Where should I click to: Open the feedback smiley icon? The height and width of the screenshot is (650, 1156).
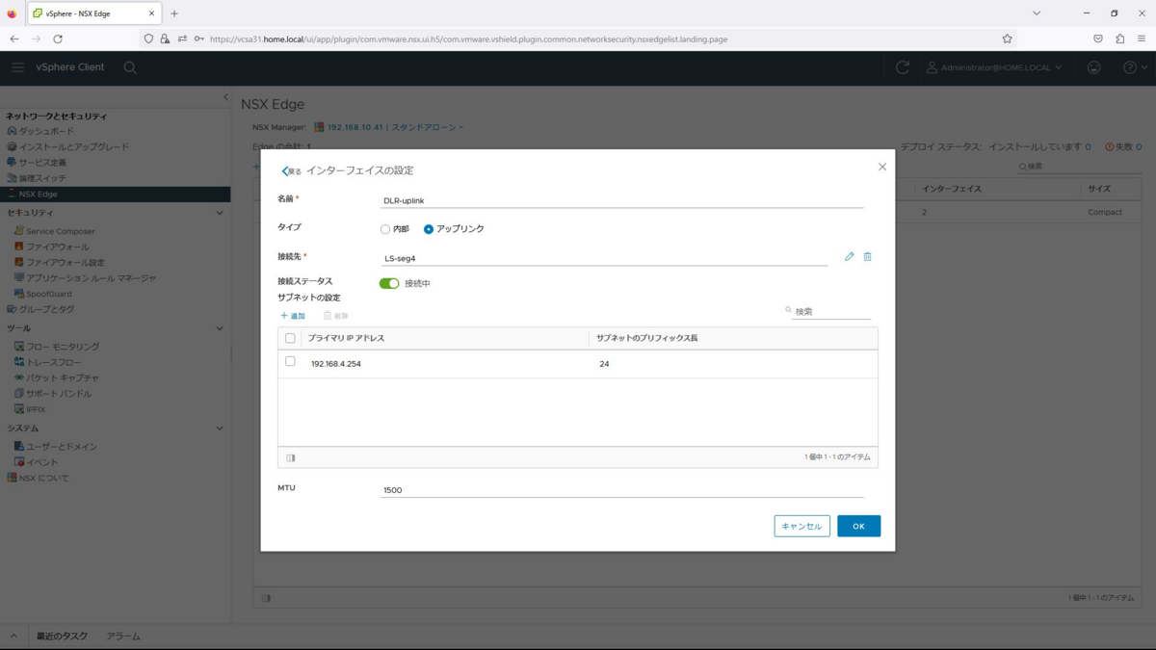(x=1093, y=67)
